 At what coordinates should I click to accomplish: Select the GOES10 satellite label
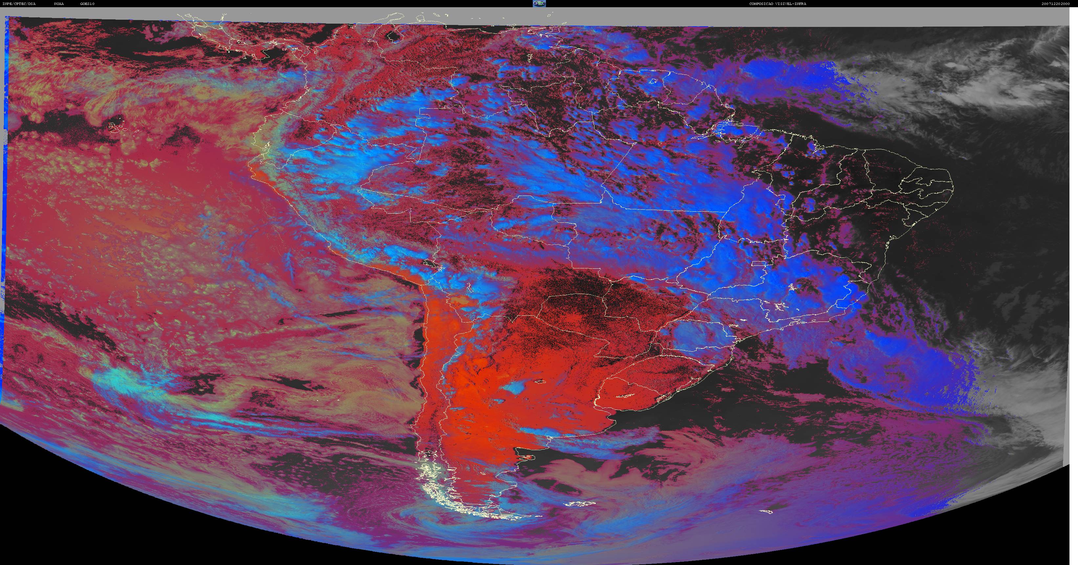click(x=87, y=4)
